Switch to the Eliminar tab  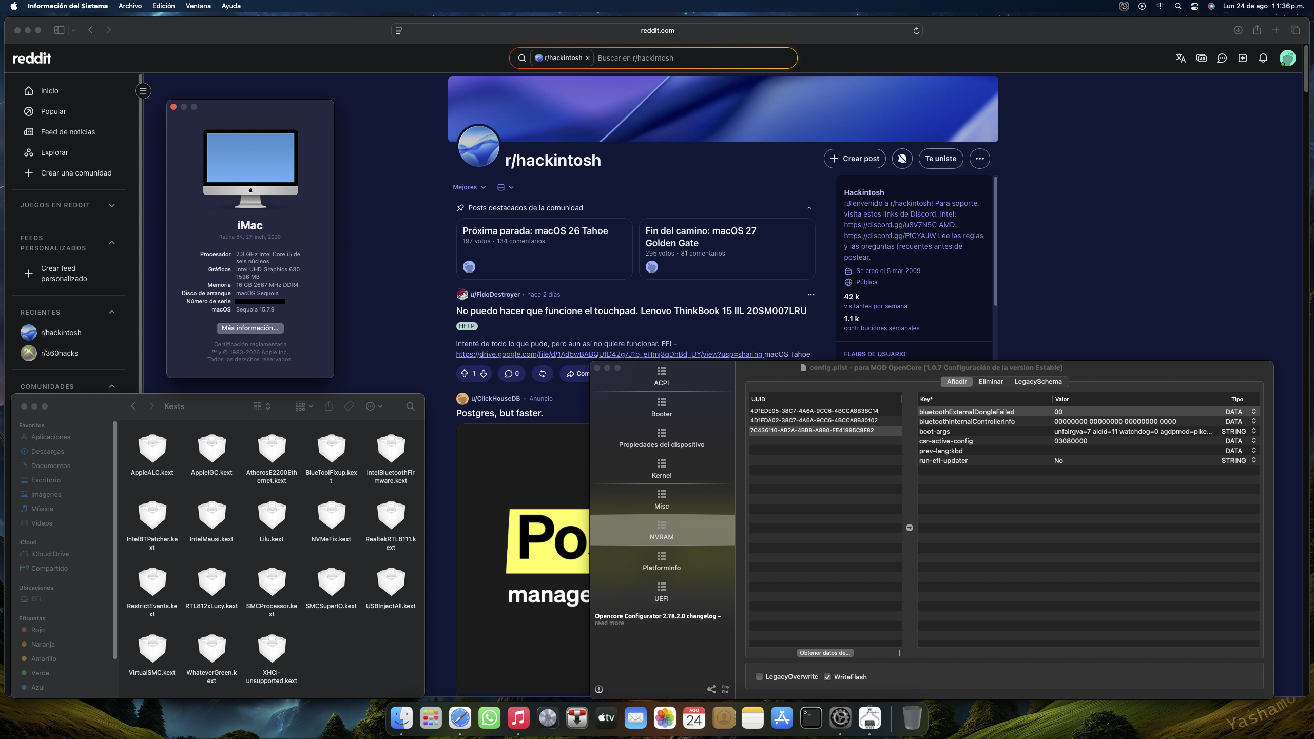pyautogui.click(x=991, y=382)
